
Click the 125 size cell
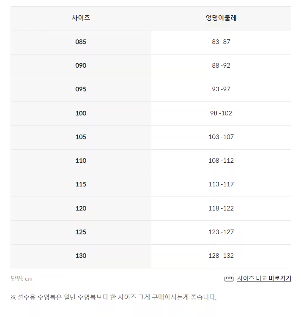[x=81, y=232]
